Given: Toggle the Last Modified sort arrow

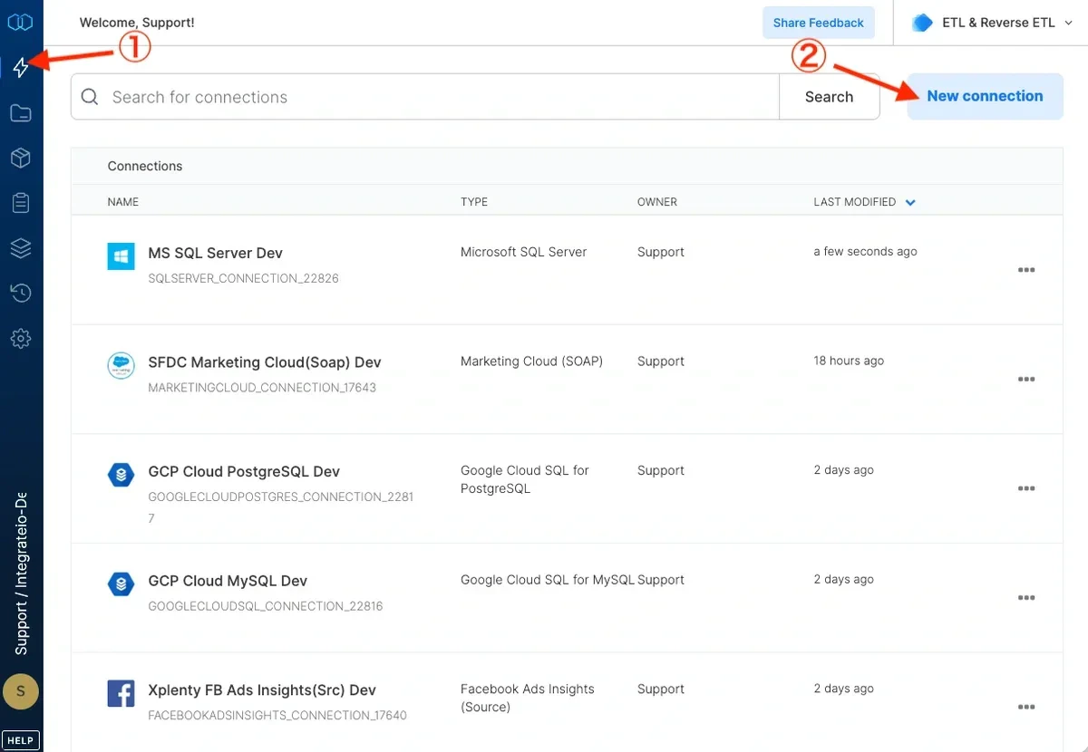Looking at the screenshot, I should pos(909,202).
